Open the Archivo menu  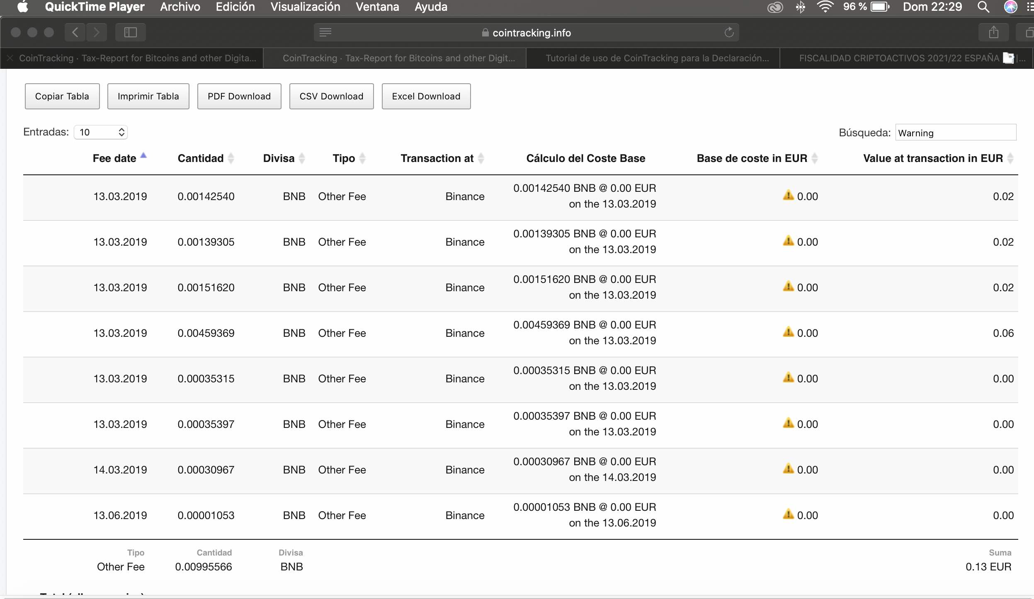[x=180, y=7]
